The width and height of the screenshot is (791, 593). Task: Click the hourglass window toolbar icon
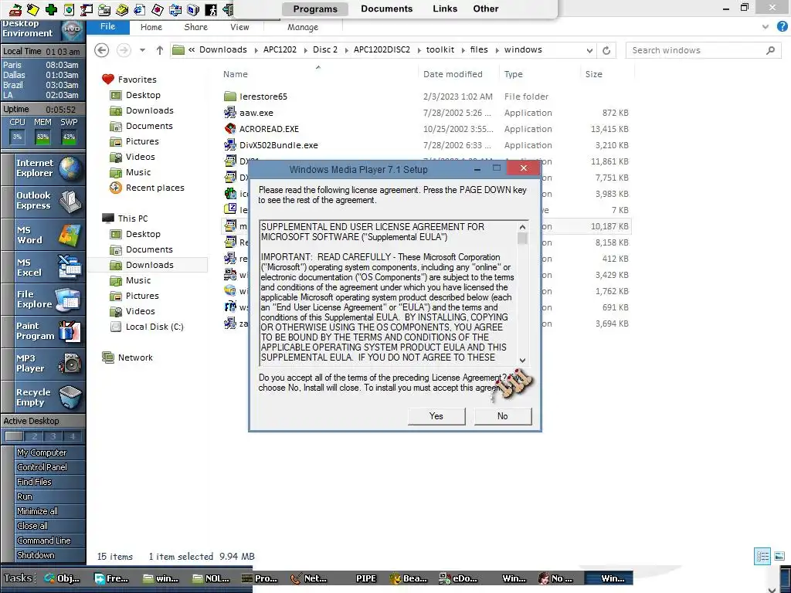click(x=87, y=9)
